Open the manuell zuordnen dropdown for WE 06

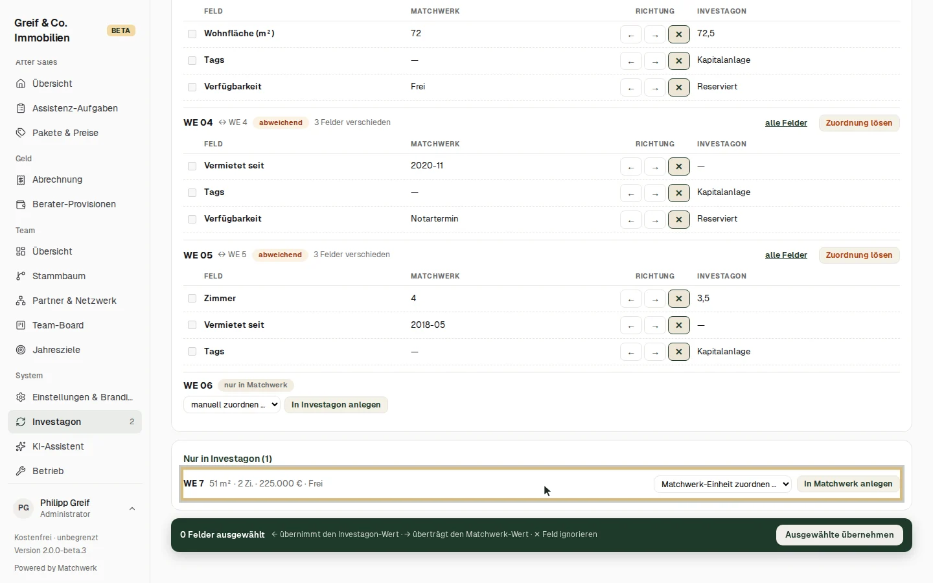coord(232,405)
